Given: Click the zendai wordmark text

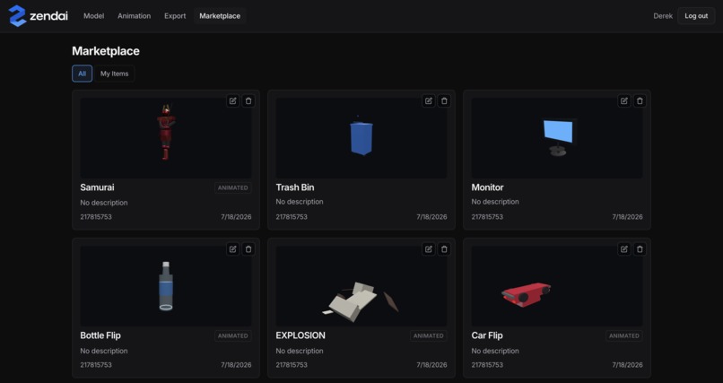Looking at the screenshot, I should tap(48, 16).
